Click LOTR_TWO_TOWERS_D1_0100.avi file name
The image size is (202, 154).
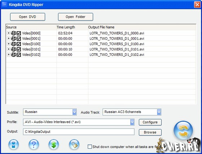point(117,44)
